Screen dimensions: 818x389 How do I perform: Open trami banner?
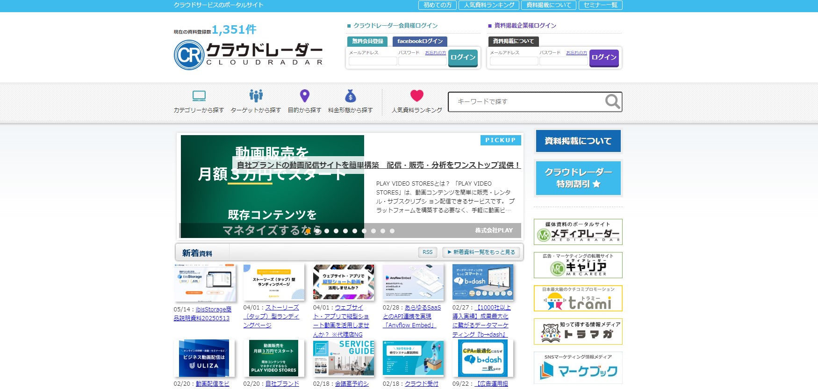tap(578, 298)
